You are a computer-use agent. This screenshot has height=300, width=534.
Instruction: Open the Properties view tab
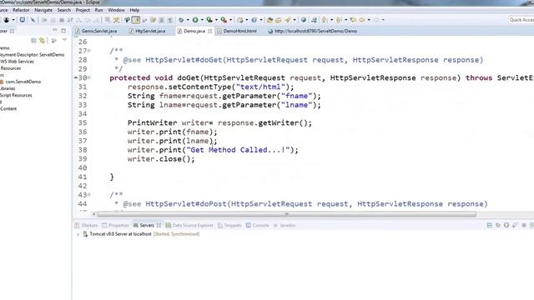click(x=115, y=225)
